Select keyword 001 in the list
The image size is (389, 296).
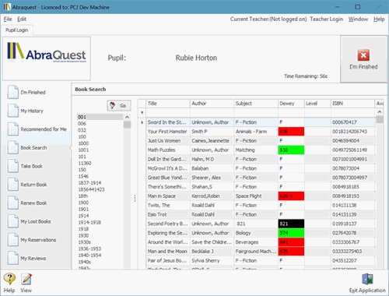[x=100, y=117]
